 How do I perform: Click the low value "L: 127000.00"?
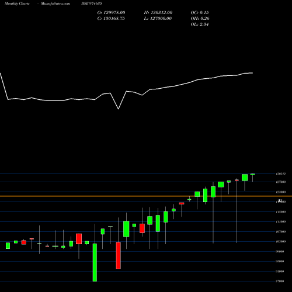158,19
